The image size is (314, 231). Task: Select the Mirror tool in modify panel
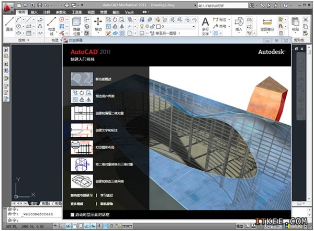122,26
